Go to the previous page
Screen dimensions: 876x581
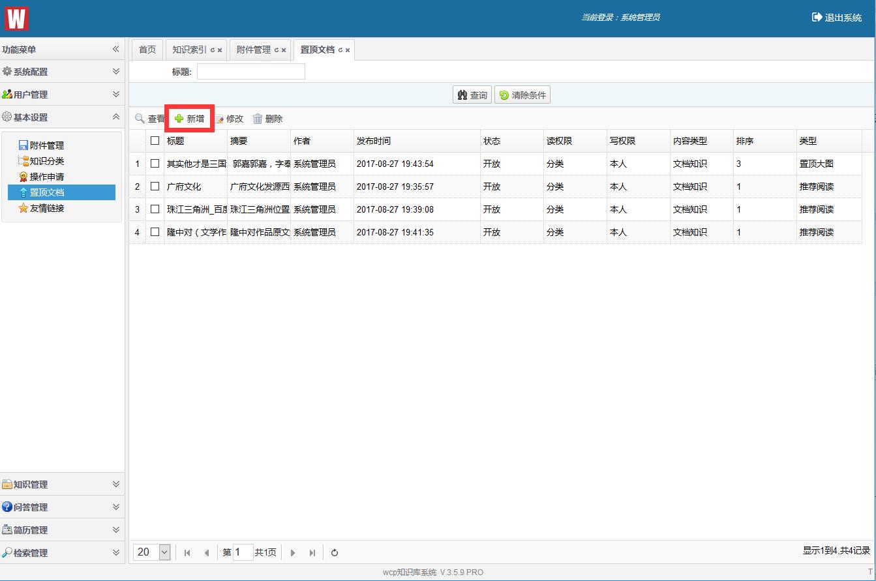207,553
